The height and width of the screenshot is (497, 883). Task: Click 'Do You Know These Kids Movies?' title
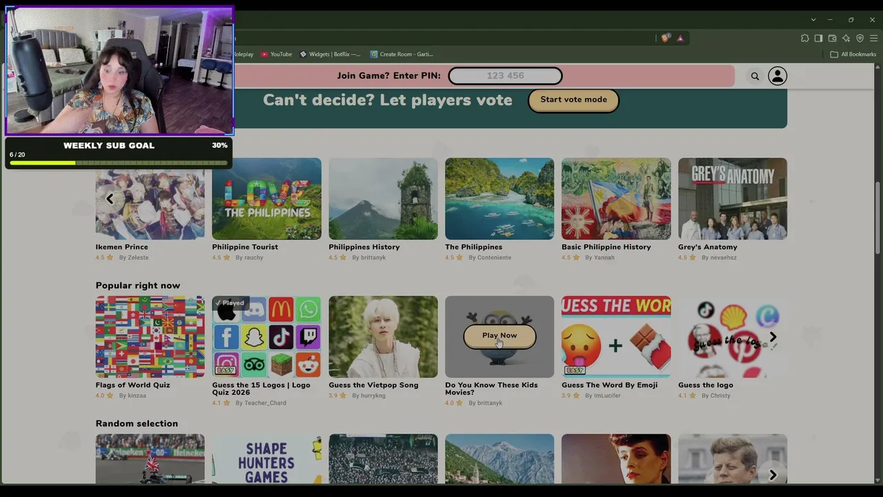click(491, 389)
